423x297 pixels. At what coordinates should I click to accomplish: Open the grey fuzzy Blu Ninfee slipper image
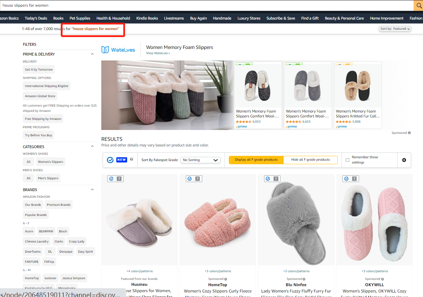[296, 219]
